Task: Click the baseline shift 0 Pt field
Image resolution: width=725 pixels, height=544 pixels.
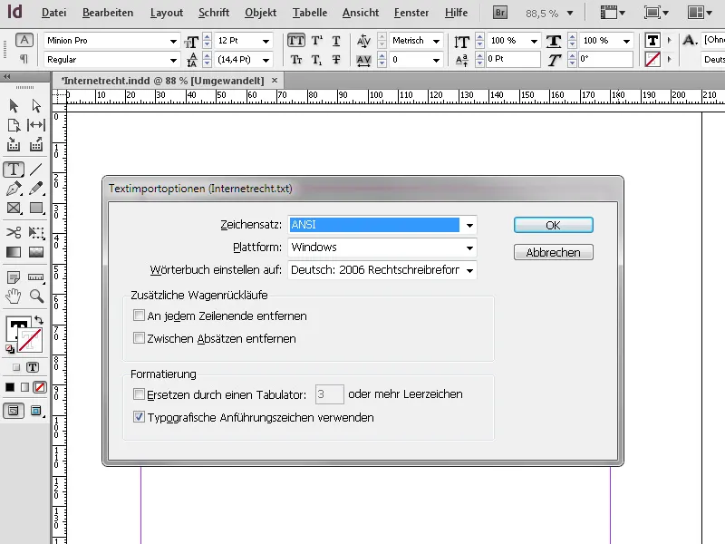Action: (512, 59)
